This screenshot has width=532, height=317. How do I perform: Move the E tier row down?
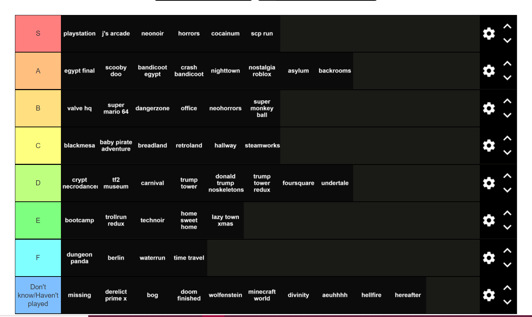click(507, 227)
